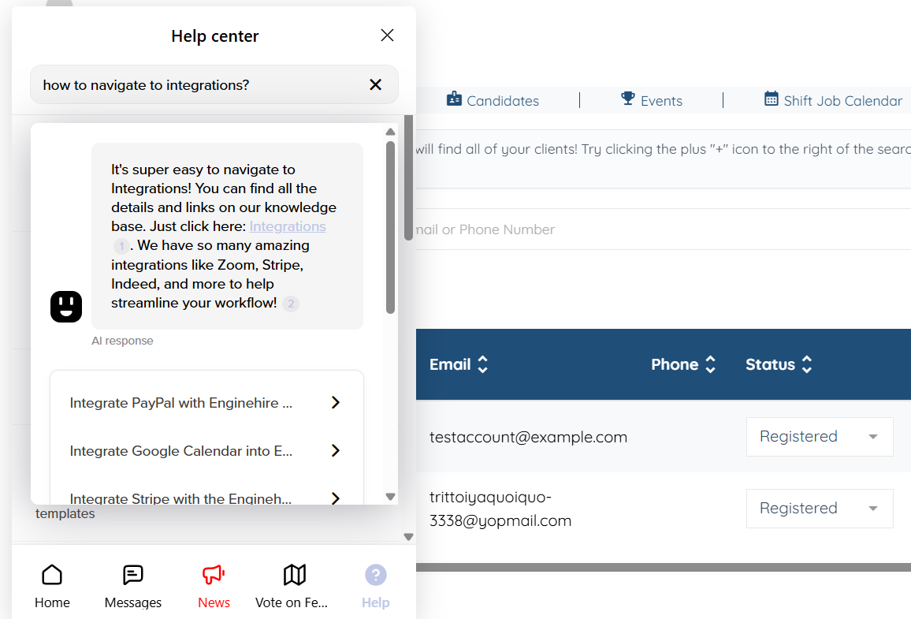
Task: Follow the Integrations knowledge base link
Action: [288, 226]
